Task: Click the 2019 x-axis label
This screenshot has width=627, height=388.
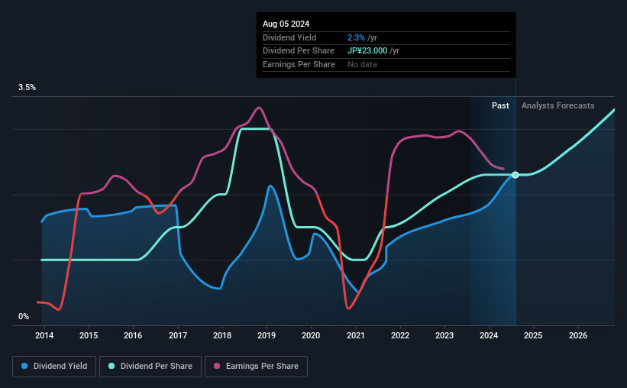Action: click(x=267, y=335)
